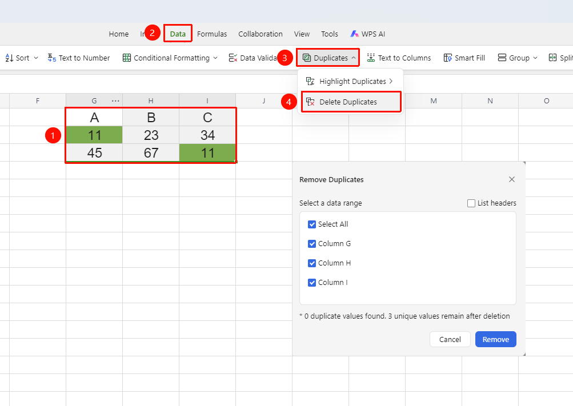This screenshot has height=406, width=573.
Task: Enable the List headers checkbox
Action: coord(471,203)
